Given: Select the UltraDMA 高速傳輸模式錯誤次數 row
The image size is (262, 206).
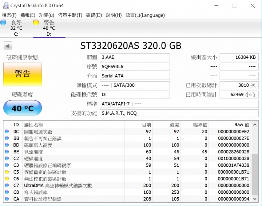Looking at the screenshot, I should (x=127, y=185).
